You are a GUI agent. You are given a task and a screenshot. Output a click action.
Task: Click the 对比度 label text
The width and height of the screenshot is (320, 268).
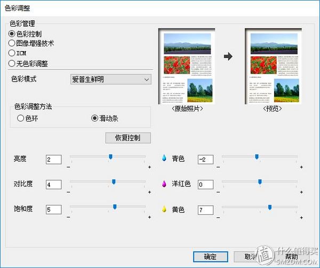pyautogui.click(x=23, y=184)
